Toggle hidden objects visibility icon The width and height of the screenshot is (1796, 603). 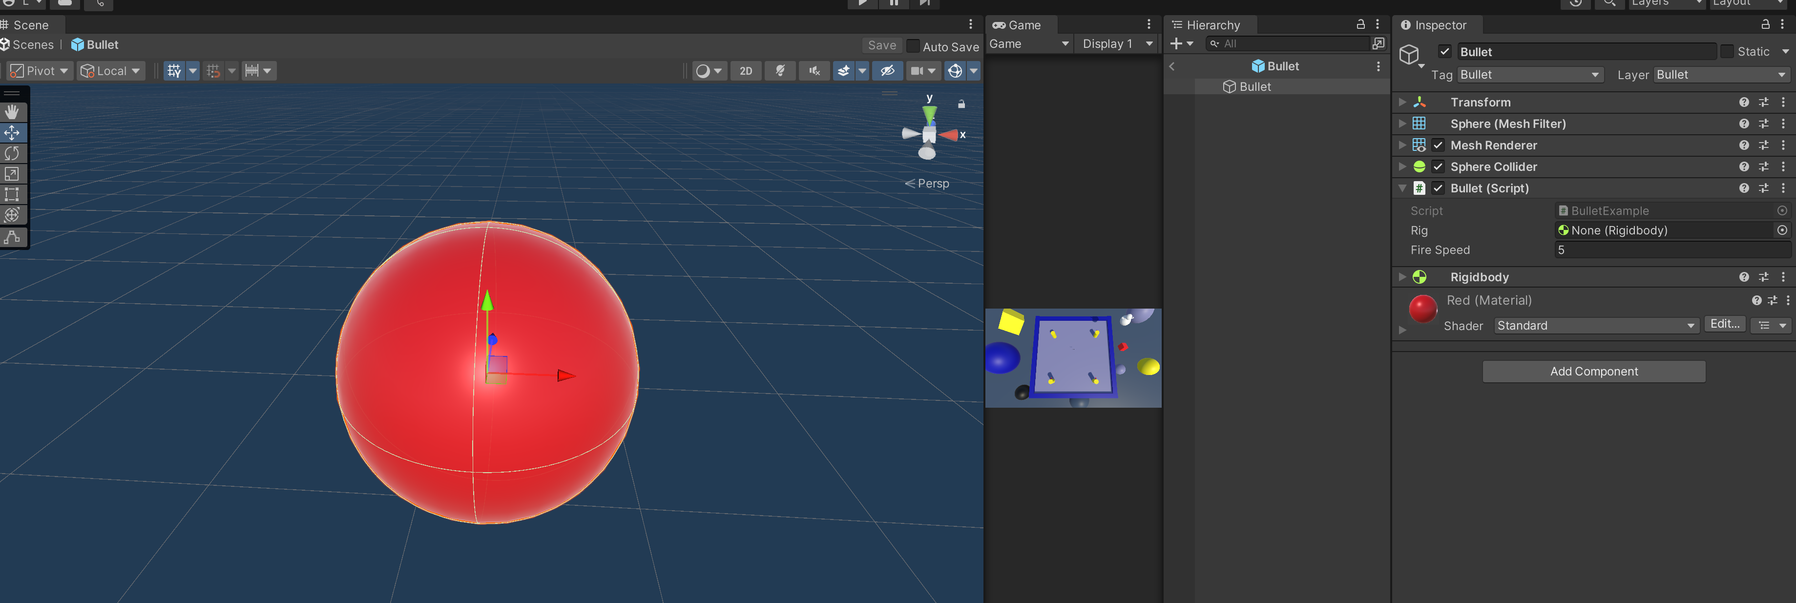point(887,71)
